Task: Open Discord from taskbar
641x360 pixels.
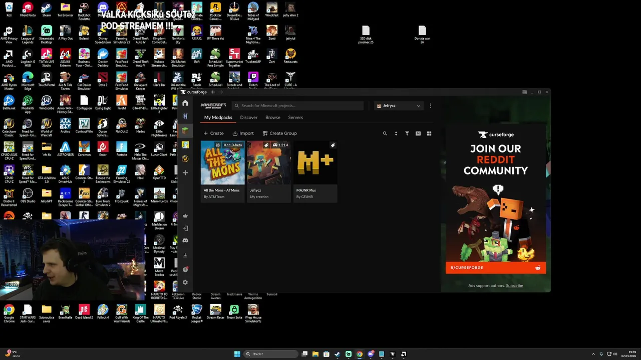Action: tap(371, 354)
